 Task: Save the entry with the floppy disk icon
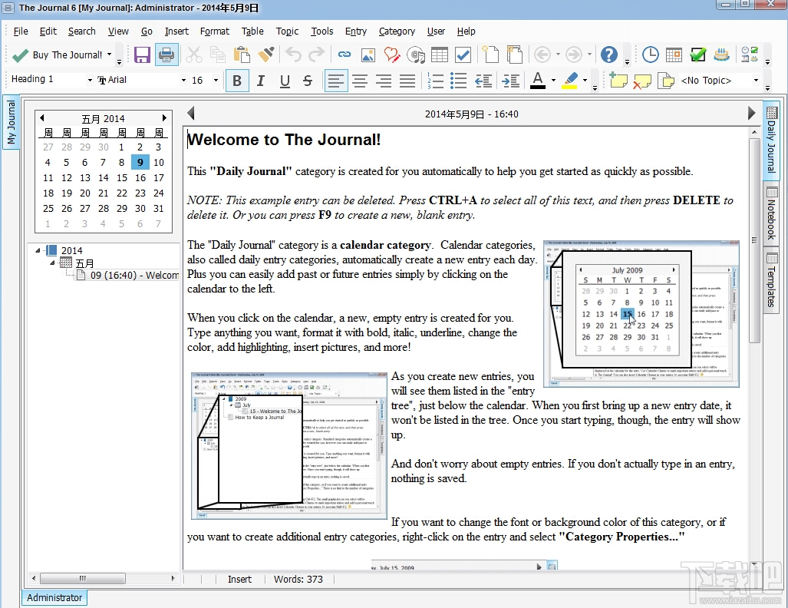tap(142, 55)
